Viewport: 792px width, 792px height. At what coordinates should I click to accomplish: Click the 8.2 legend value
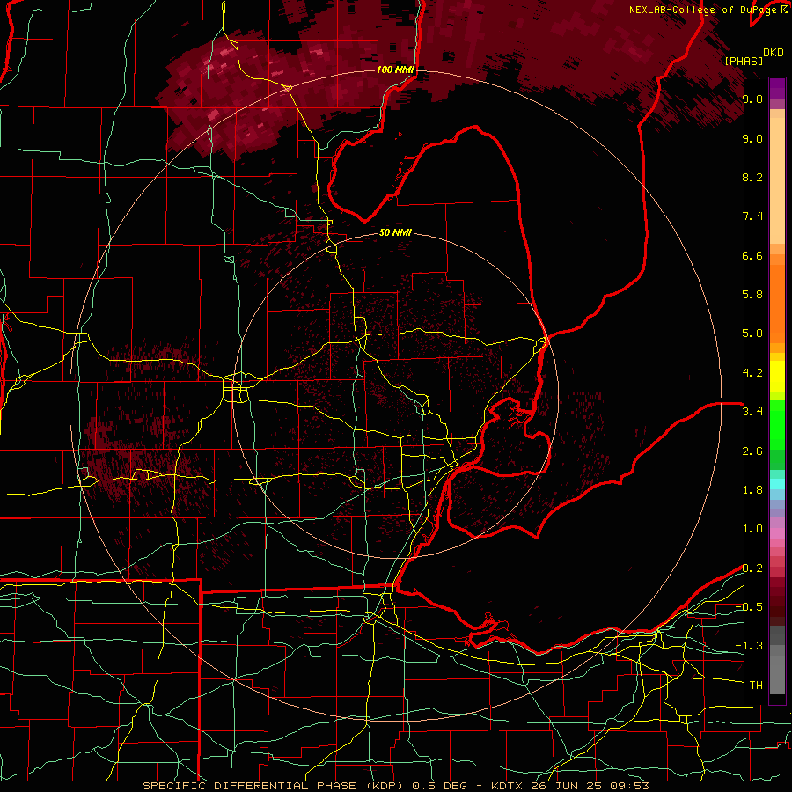tap(752, 177)
